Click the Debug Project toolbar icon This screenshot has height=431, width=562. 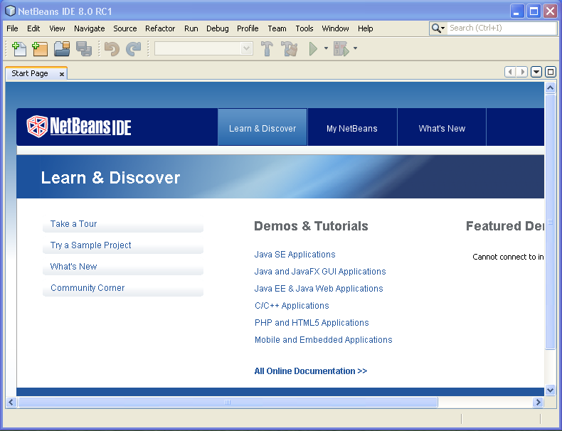341,49
